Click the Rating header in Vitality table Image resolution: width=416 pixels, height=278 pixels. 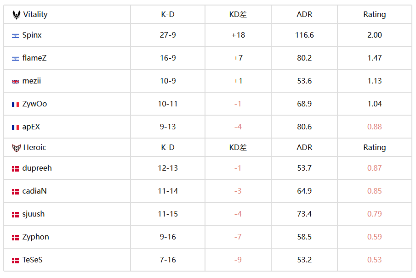point(374,14)
